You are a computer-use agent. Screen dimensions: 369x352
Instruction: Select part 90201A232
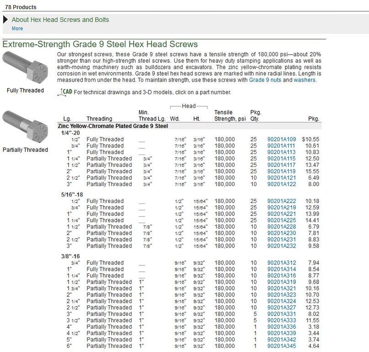[x=282, y=246]
